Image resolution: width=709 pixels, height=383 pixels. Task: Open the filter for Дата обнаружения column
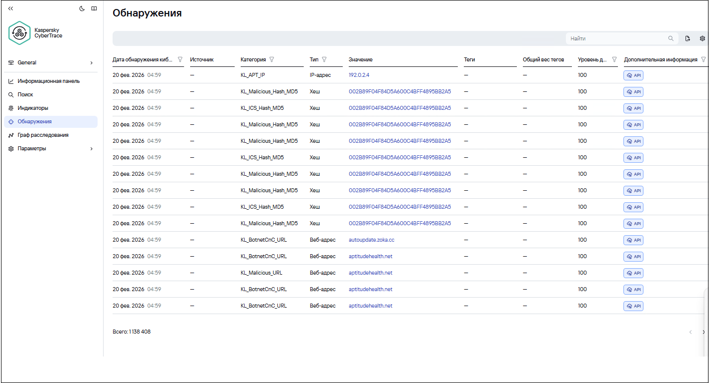(x=180, y=59)
